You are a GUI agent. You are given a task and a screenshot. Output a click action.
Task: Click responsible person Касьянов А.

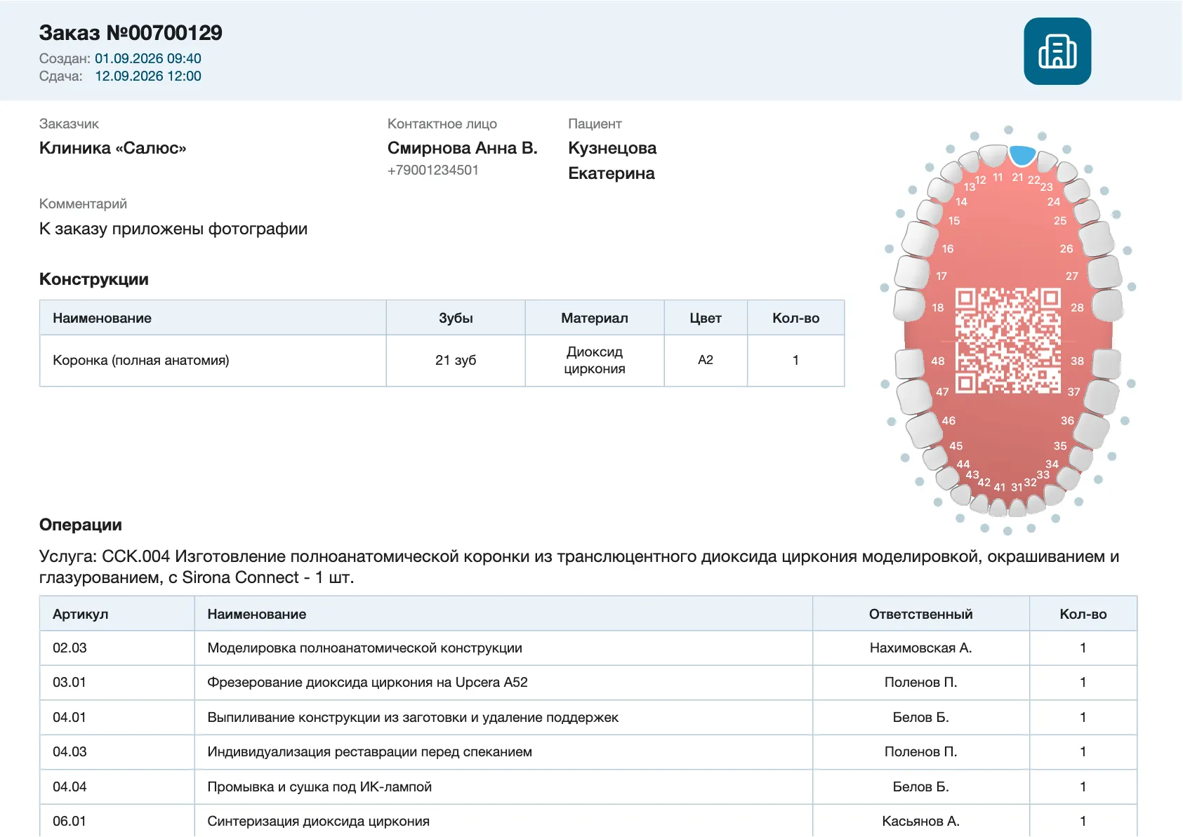click(921, 821)
